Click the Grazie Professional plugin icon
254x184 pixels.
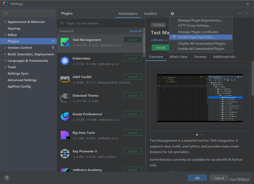coord(65,116)
